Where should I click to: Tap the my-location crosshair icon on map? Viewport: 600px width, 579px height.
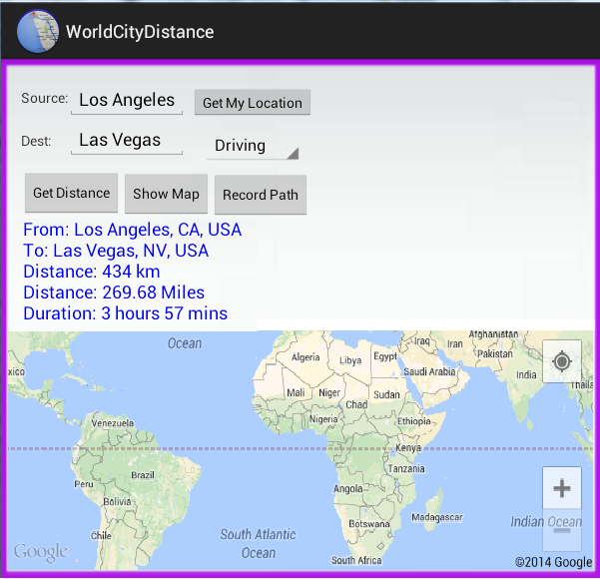[x=562, y=361]
